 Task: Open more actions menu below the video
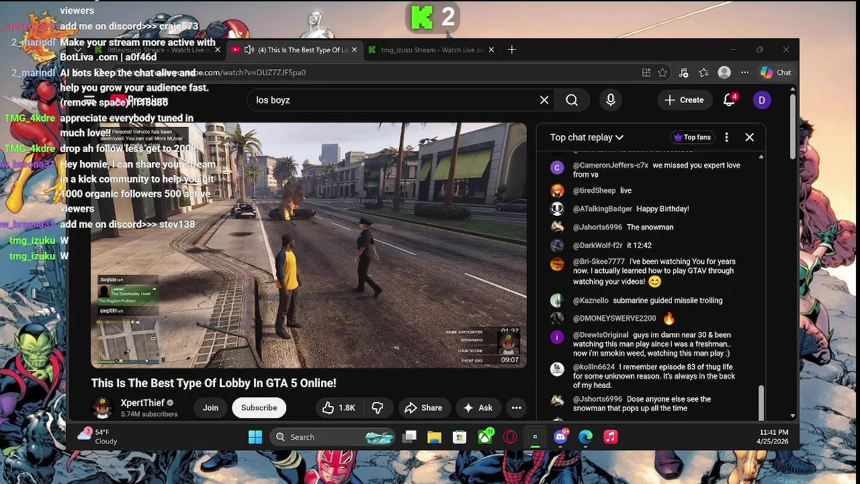(517, 408)
